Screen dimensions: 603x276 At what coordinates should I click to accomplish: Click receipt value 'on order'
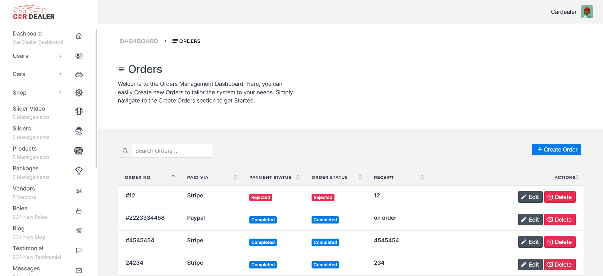(385, 218)
